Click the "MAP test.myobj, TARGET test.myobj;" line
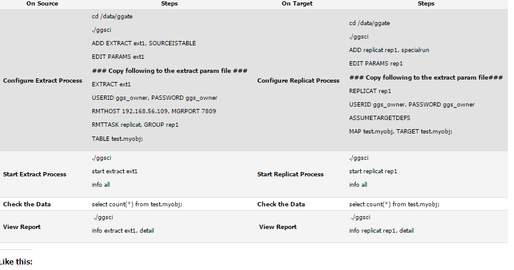Viewport: 514px width, 270px height. pos(401,131)
